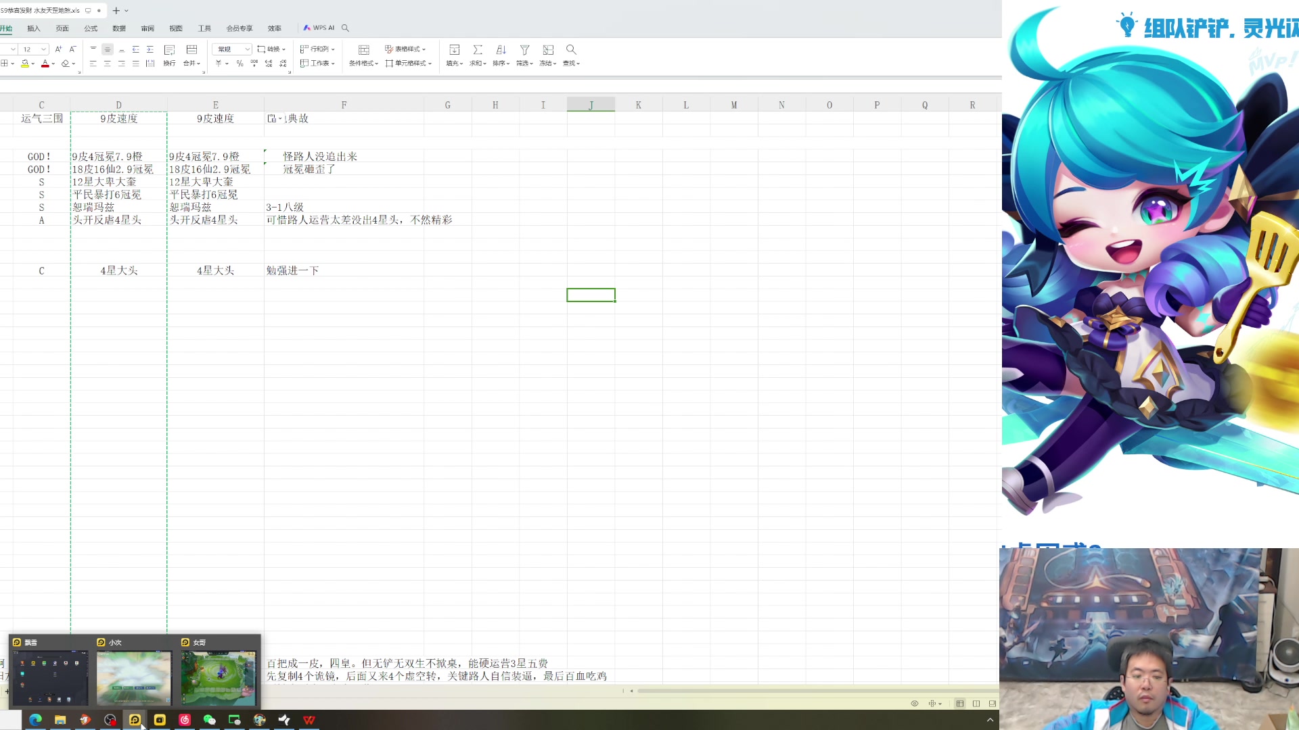Image resolution: width=1299 pixels, height=730 pixels.
Task: Click the increase indent icon
Action: click(x=150, y=49)
